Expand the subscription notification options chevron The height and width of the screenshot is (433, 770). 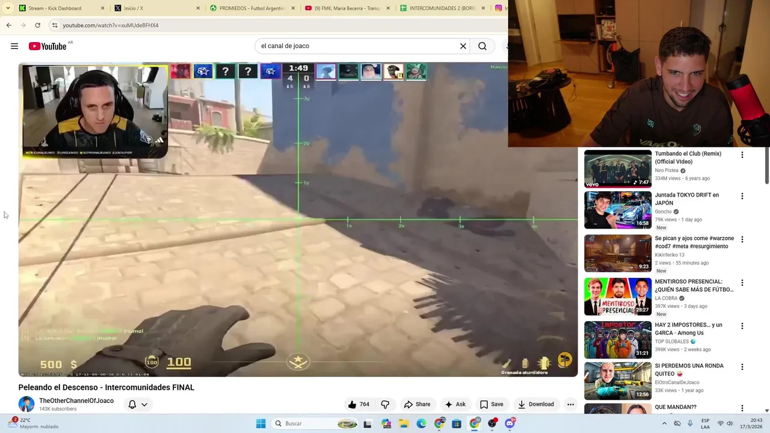(144, 405)
